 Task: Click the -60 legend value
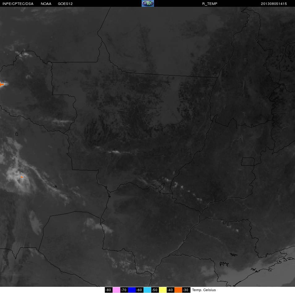pyautogui.click(x=139, y=290)
